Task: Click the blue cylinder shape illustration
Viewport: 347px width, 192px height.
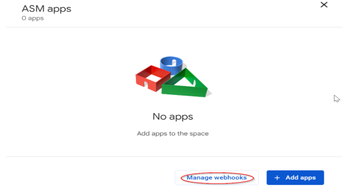Action: 171,65
